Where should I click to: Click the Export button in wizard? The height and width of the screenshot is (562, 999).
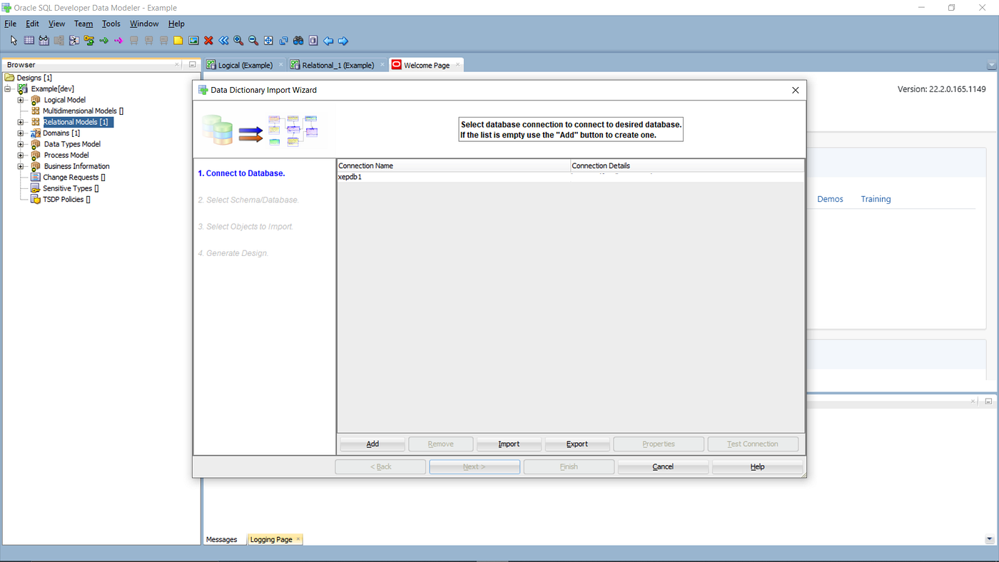pyautogui.click(x=577, y=444)
